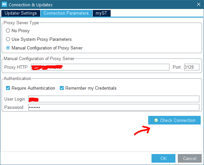Dismiss the dialog with Cancel

189,158
